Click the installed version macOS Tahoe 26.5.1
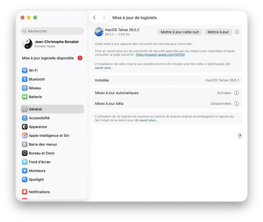The image size is (263, 222). (222, 80)
